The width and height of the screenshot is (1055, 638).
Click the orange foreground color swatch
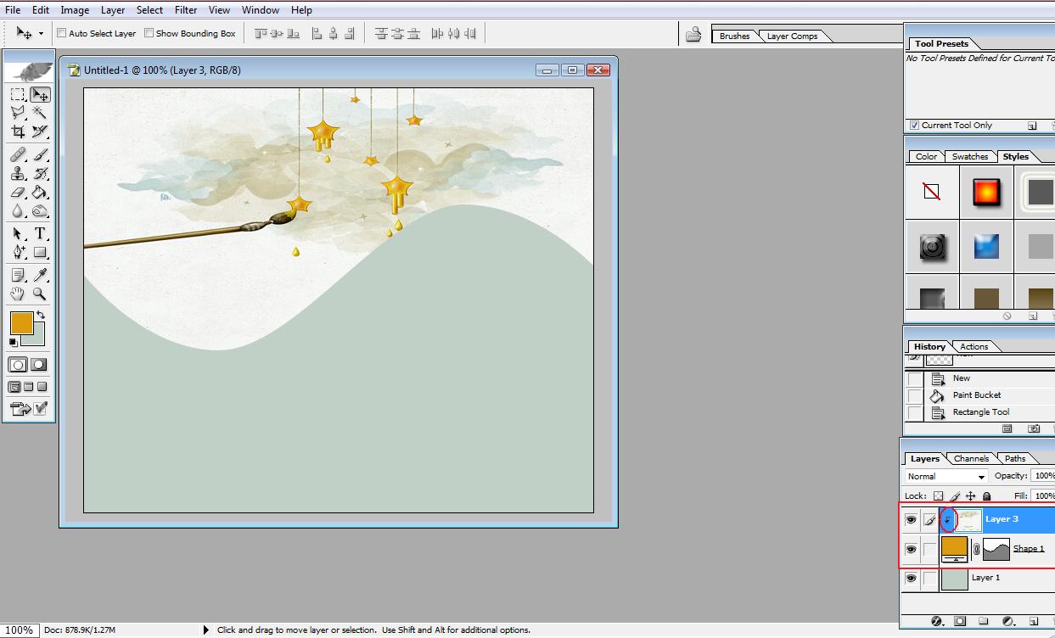21,322
